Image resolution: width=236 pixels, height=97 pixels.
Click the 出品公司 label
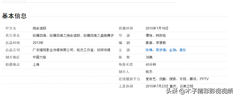click(x=13, y=50)
